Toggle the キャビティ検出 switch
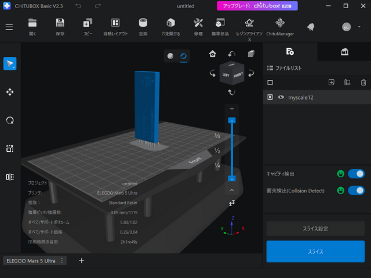The width and height of the screenshot is (371, 278). [356, 174]
